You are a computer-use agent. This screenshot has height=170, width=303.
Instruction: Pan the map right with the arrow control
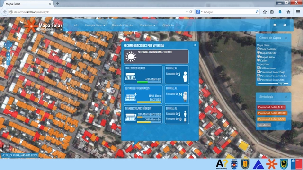coord(11,45)
